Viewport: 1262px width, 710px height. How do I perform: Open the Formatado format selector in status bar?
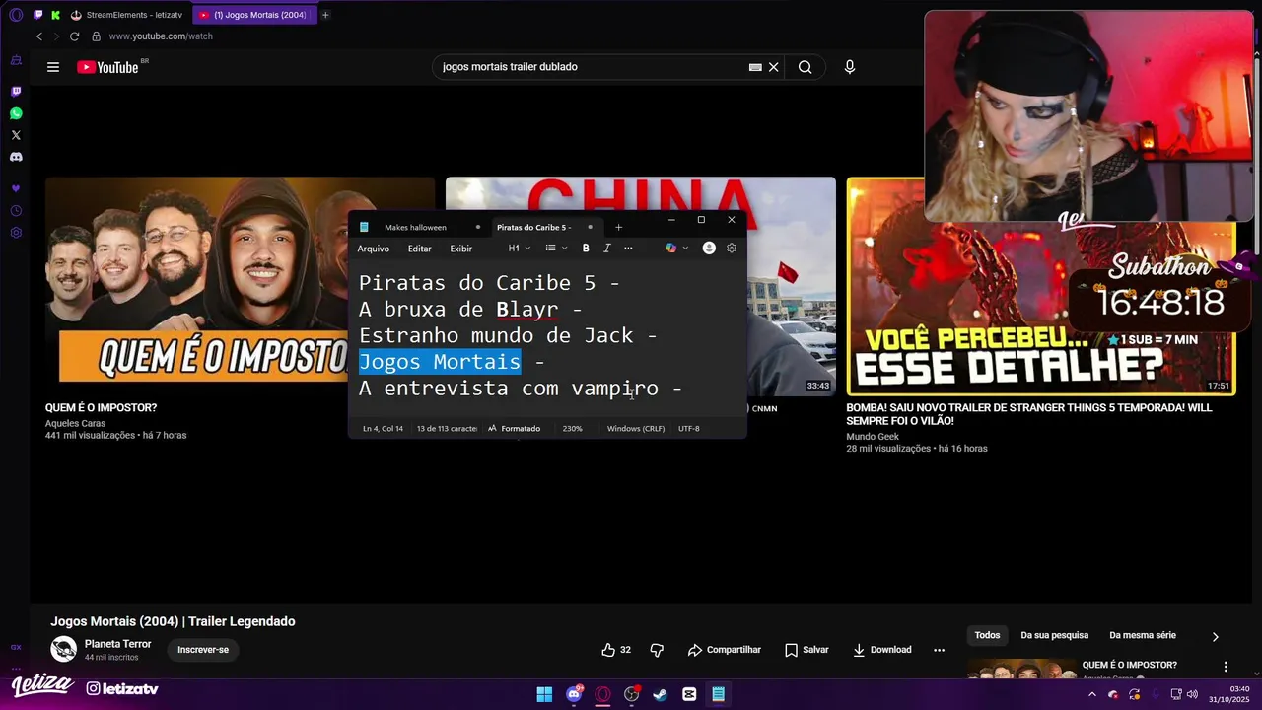point(514,429)
